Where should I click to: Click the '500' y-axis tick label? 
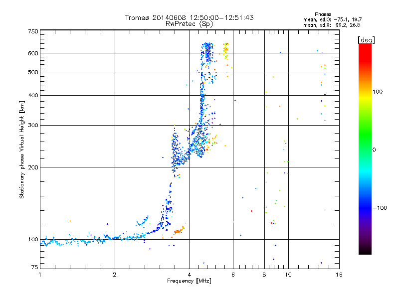tap(33, 72)
